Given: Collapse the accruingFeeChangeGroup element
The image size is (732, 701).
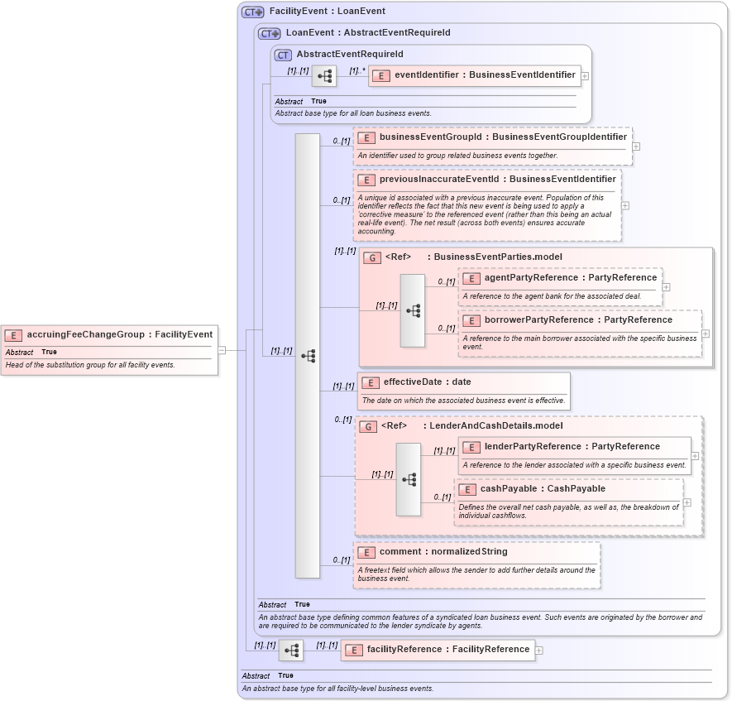Looking at the screenshot, I should point(222,349).
